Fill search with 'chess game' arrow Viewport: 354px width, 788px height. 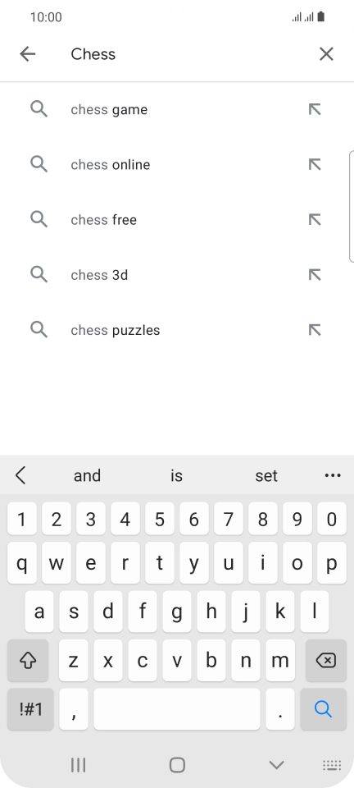pos(315,109)
